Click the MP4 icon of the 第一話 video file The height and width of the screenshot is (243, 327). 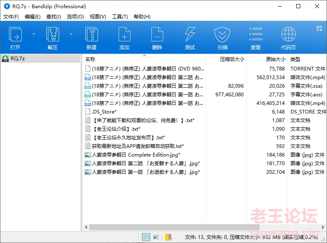pos(88,103)
